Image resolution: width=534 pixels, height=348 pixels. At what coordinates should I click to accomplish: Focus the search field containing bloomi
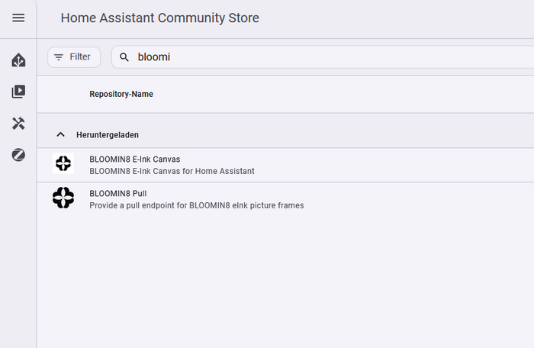click(323, 57)
